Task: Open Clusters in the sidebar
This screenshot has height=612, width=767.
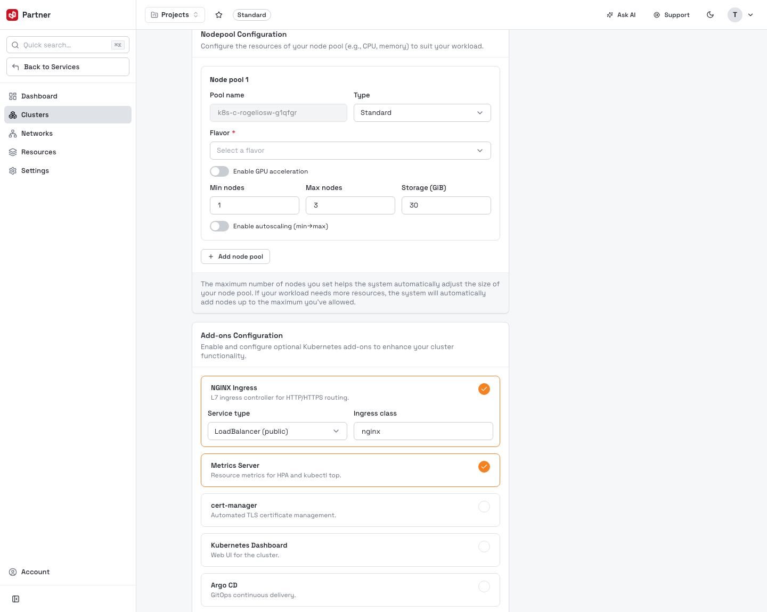Action: point(68,115)
